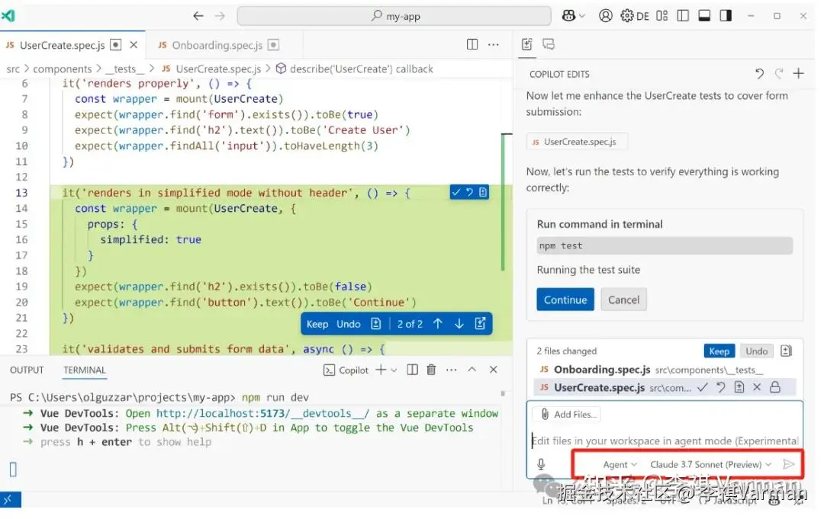Image resolution: width=824 pixels, height=519 pixels.
Task: Open editor More Actions ellipsis
Action: coord(493,45)
